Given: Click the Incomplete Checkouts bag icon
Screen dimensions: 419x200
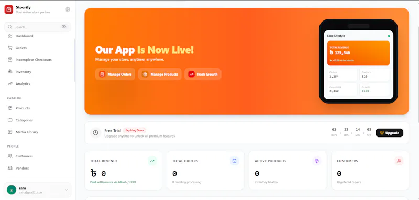Looking at the screenshot, I should 10,60.
